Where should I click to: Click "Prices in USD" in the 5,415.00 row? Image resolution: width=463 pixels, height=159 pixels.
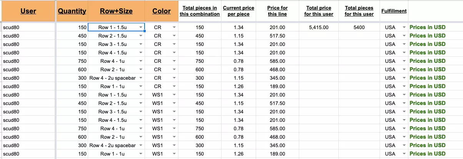coord(427,27)
